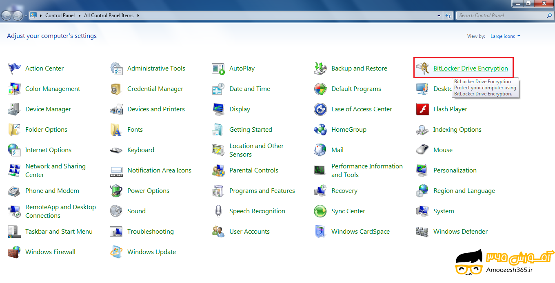Open the Region and Language link
The width and height of the screenshot is (555, 283).
click(464, 191)
